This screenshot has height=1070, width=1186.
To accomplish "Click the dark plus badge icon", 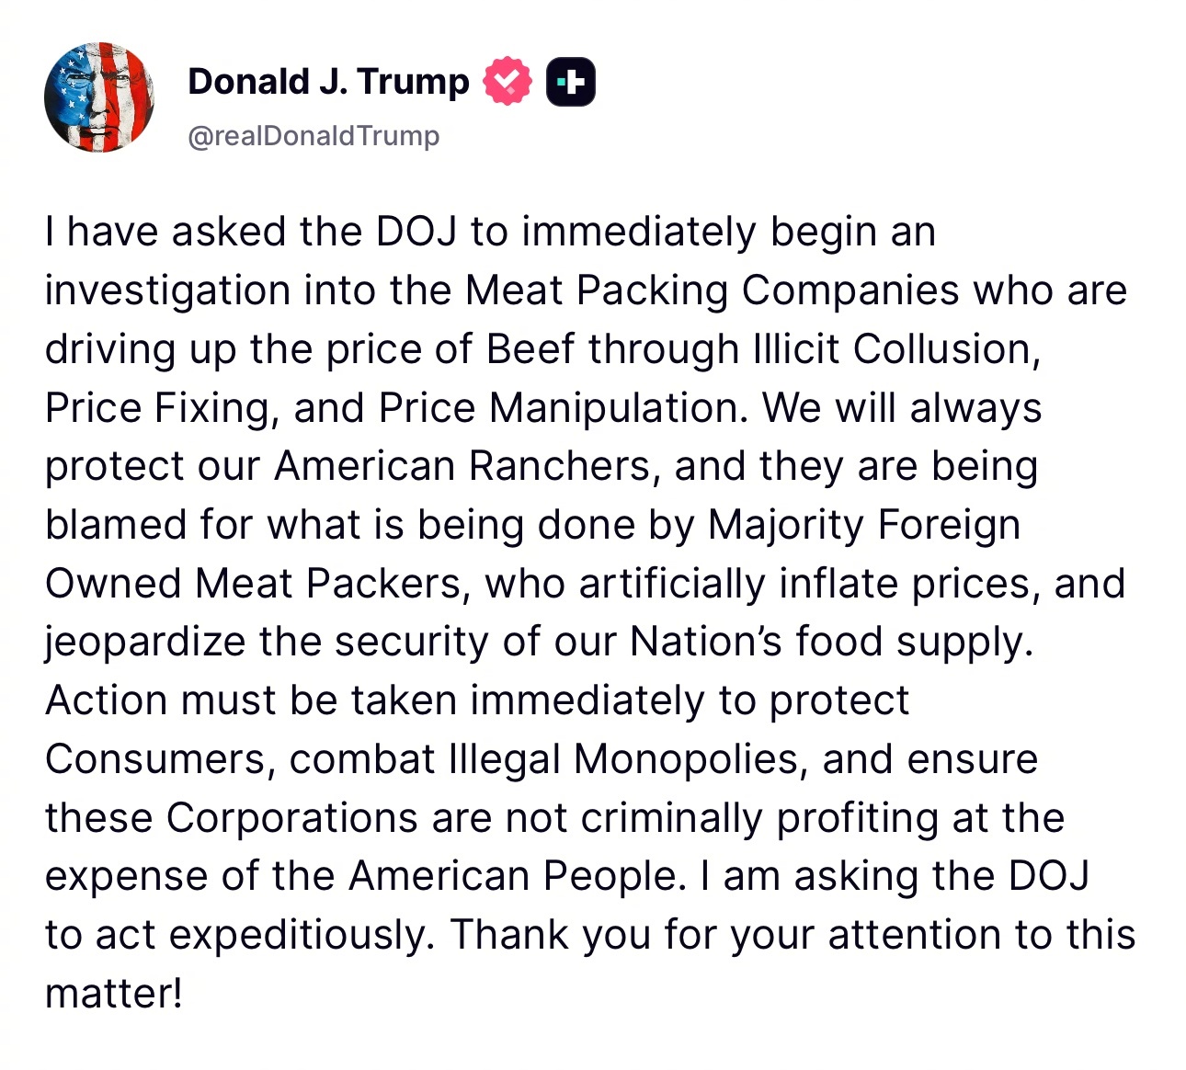I will (571, 82).
